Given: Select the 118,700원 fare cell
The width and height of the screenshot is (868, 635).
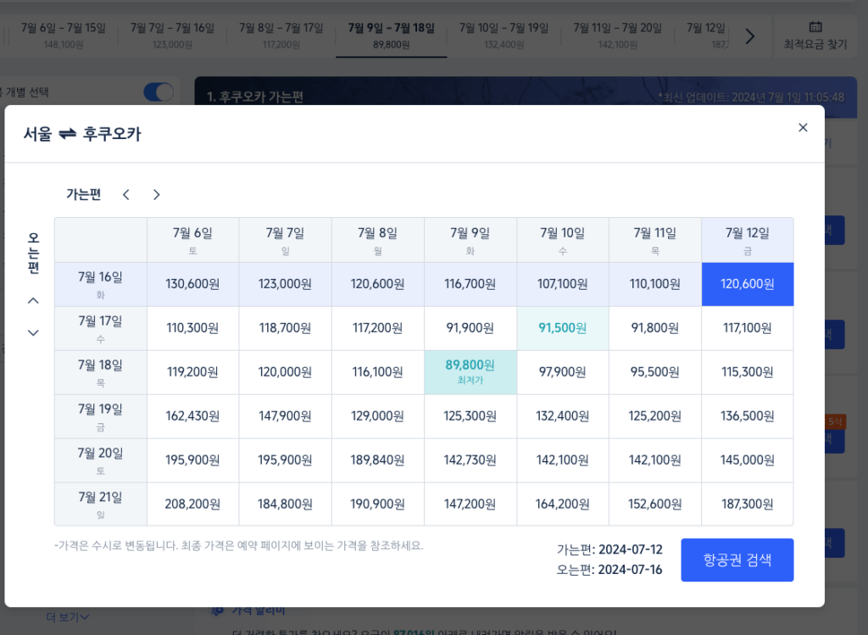Looking at the screenshot, I should [x=285, y=328].
